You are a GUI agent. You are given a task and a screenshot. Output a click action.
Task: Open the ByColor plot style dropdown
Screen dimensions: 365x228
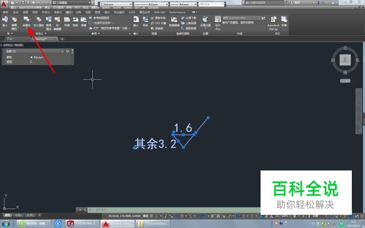pos(212,4)
